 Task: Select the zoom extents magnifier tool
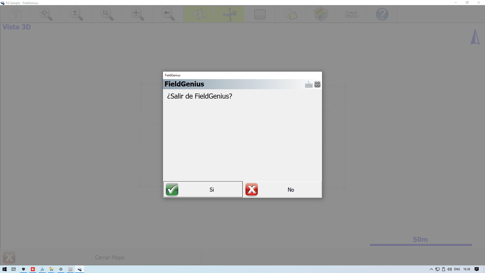click(46, 14)
